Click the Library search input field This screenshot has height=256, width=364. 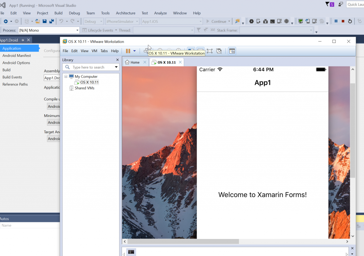(91, 67)
